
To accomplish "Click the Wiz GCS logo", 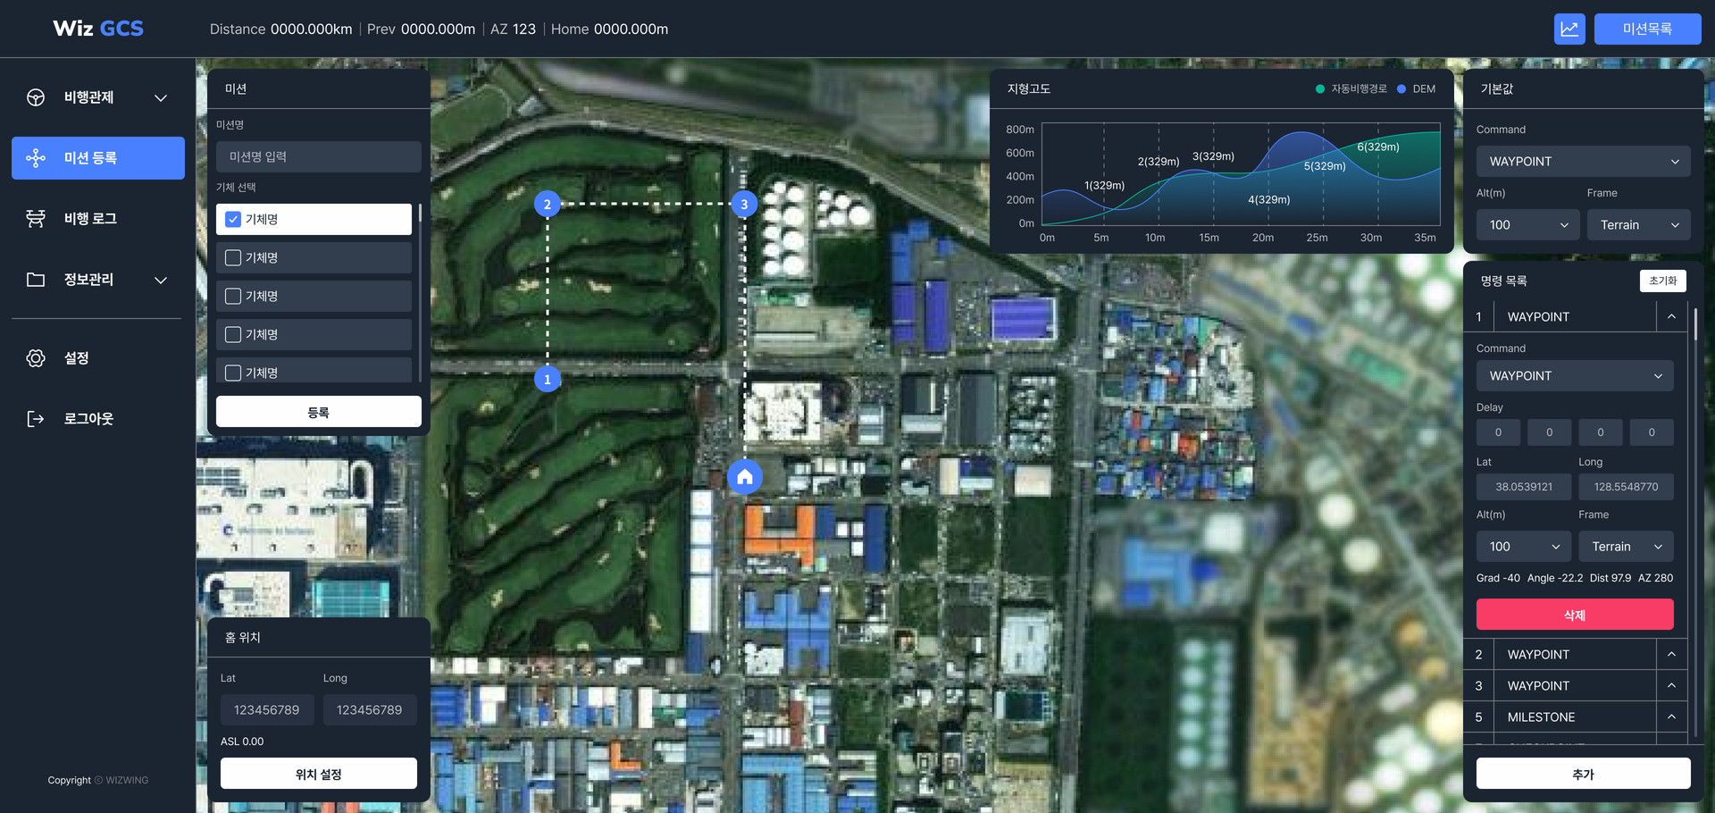I will (x=98, y=29).
